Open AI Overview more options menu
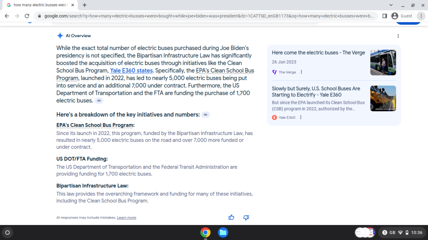The height and width of the screenshot is (240, 428). click(398, 36)
